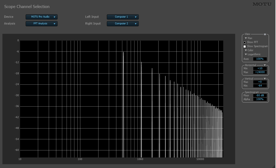Select the Horizontal Min +10 field
Screen dimensions: 276x168
tap(260, 68)
